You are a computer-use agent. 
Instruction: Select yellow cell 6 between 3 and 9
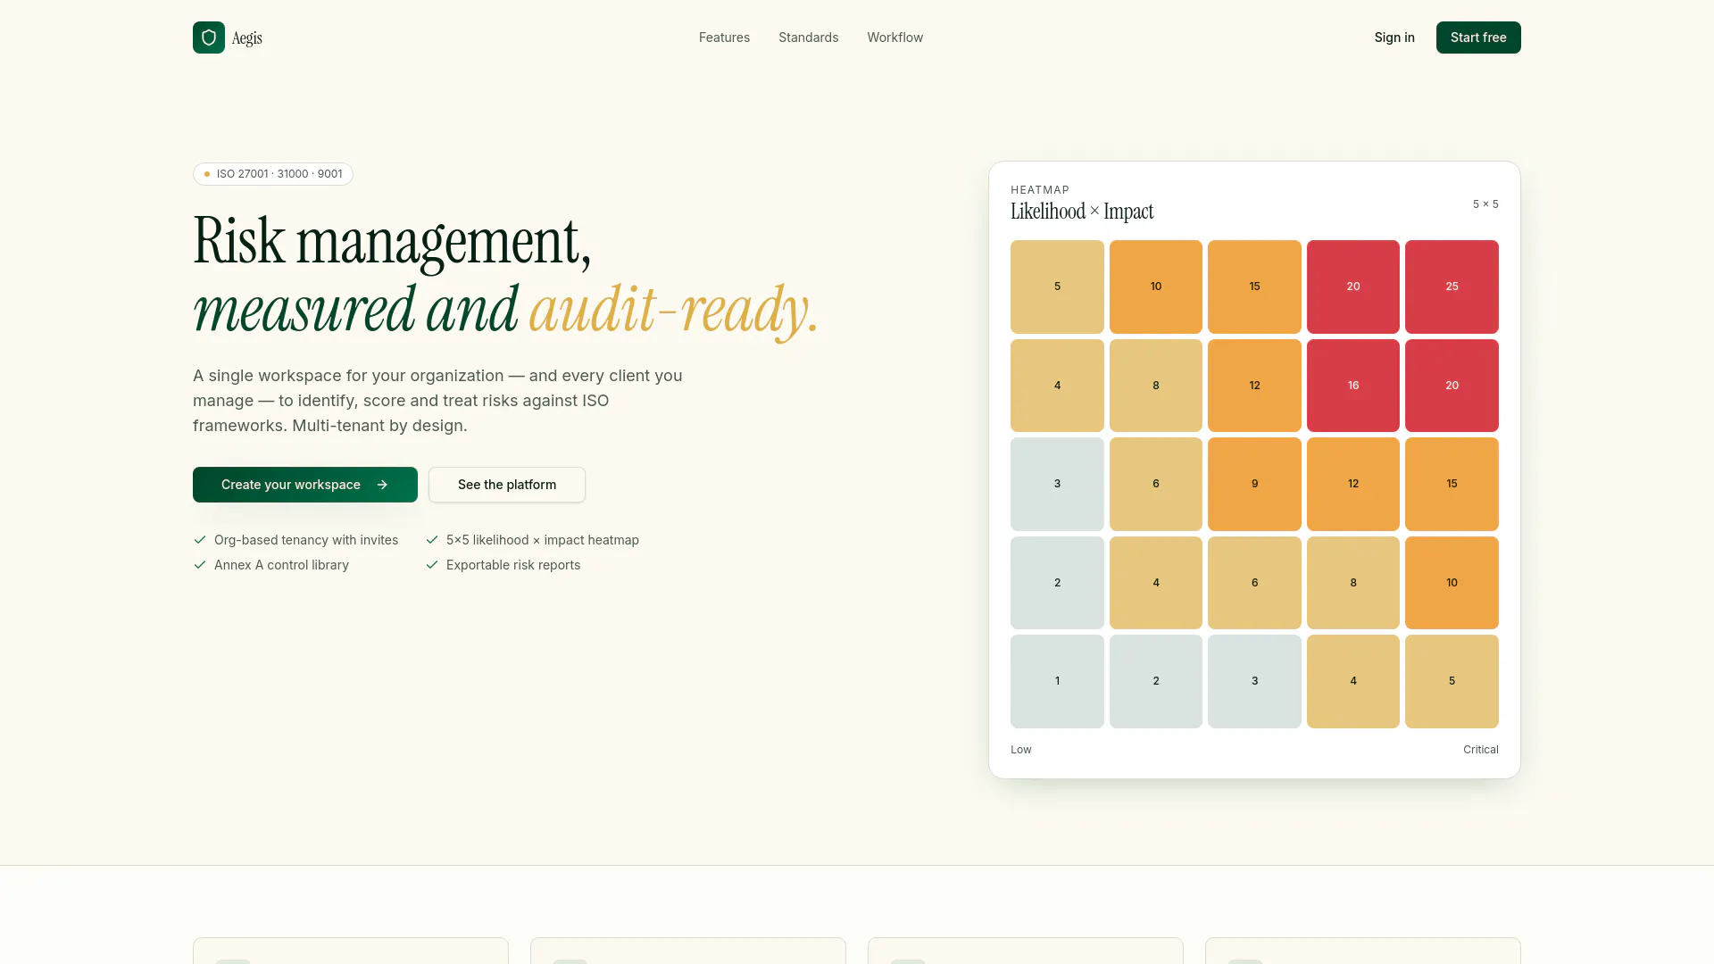(x=1156, y=484)
